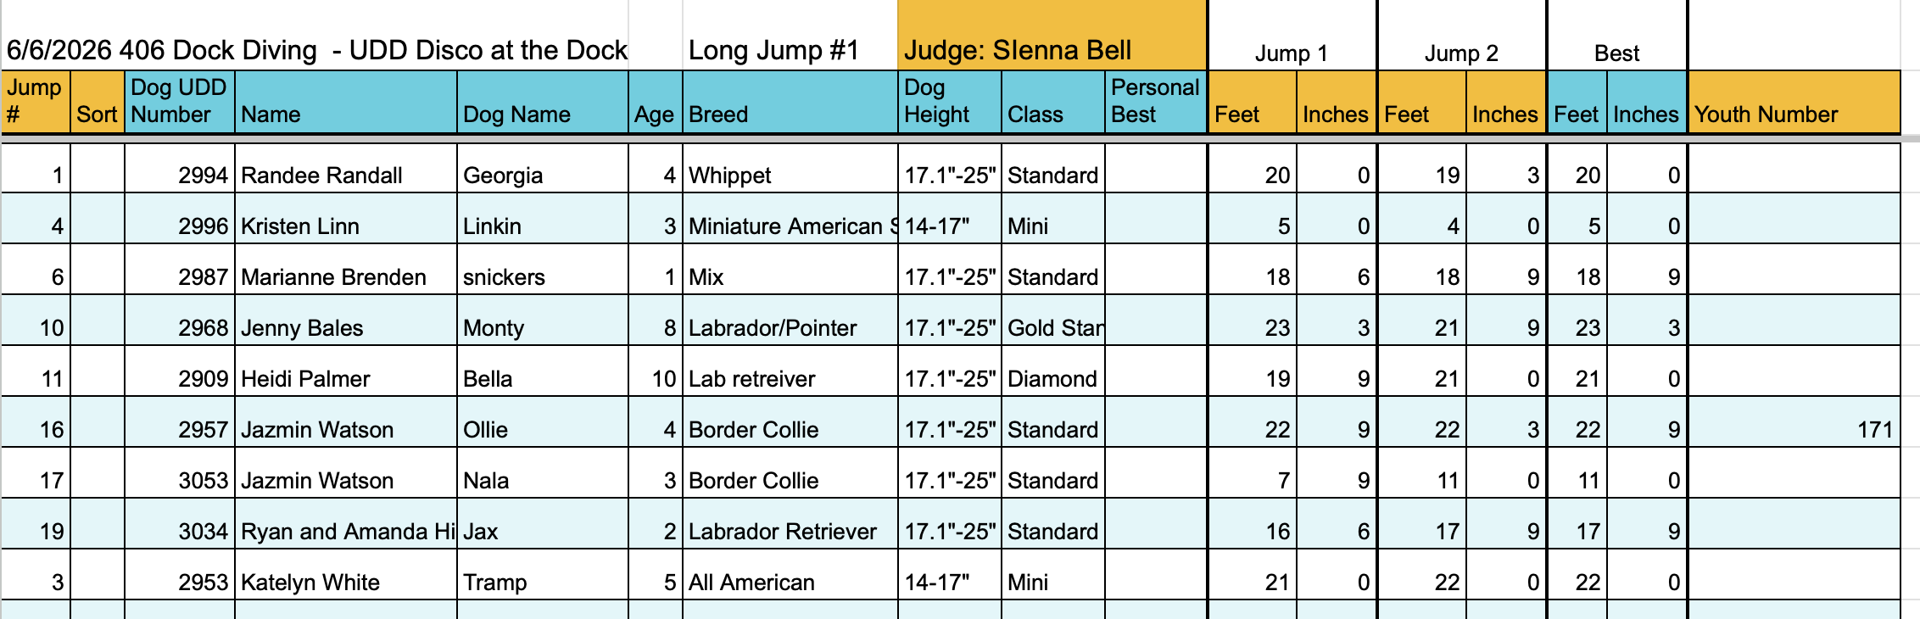Select the Labrador/Pointer breed cell

pyautogui.click(x=790, y=321)
